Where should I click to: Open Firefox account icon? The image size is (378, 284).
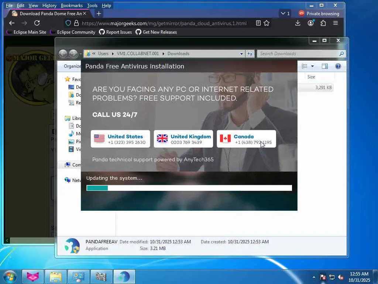pyautogui.click(x=310, y=23)
